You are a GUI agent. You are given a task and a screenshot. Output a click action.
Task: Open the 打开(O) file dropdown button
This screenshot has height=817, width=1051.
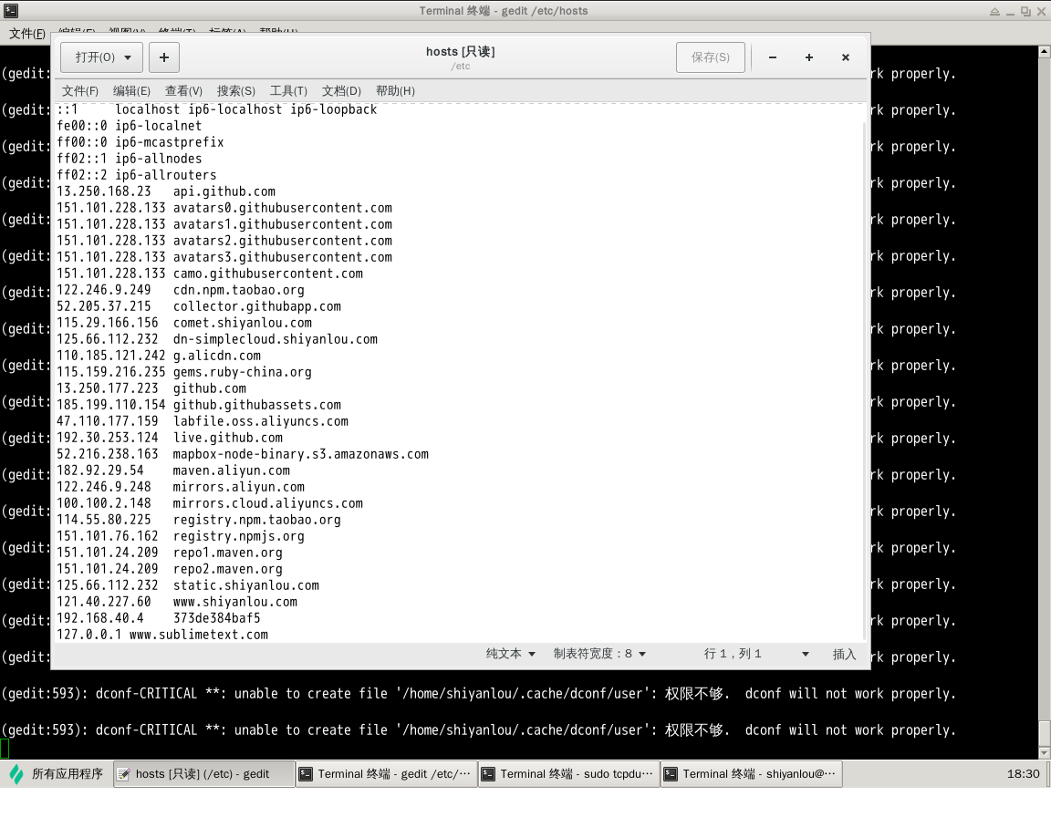[x=101, y=57]
